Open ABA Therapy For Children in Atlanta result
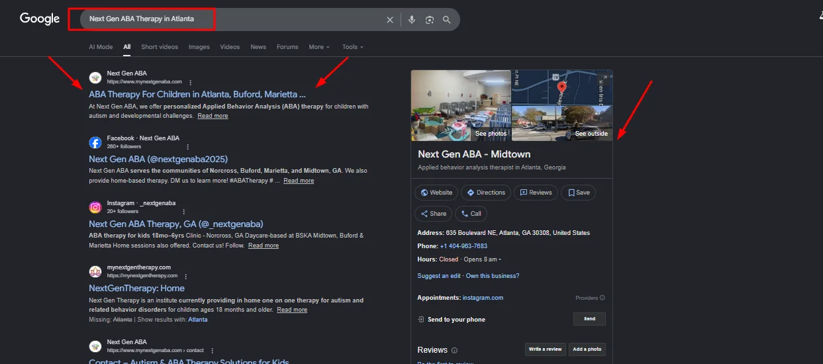The height and width of the screenshot is (364, 823). coord(197,95)
